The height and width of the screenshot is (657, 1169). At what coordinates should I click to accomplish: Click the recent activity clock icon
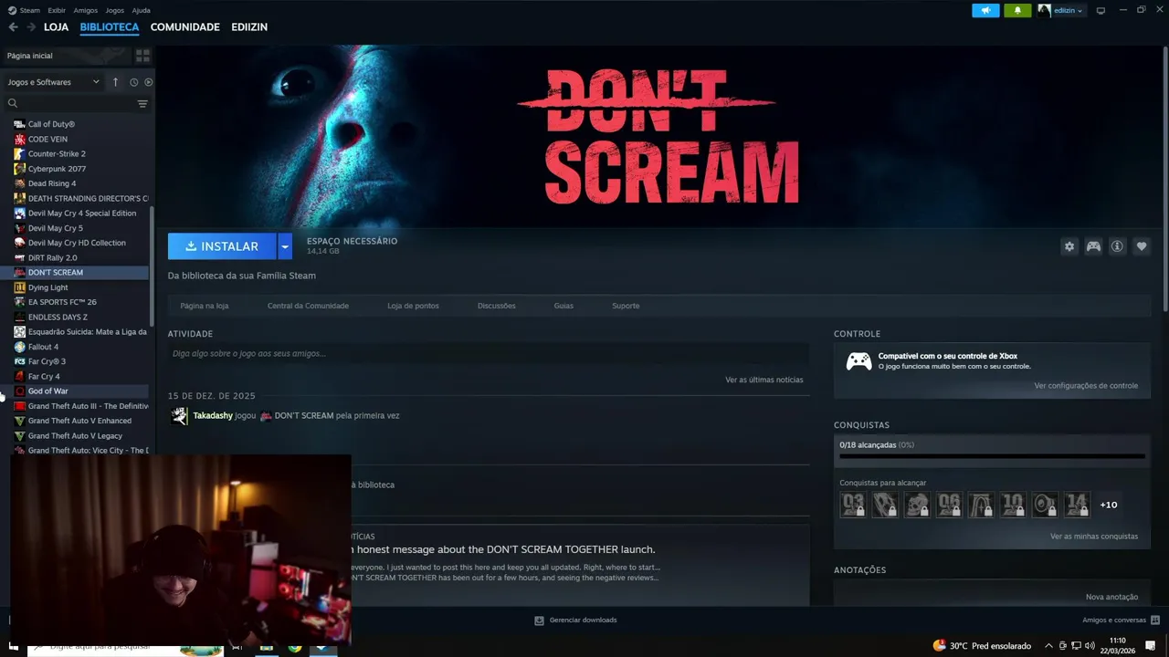[x=133, y=82]
